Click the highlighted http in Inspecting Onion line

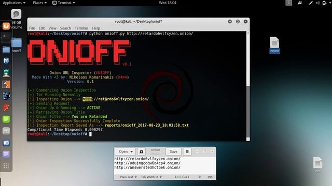coord(87,99)
